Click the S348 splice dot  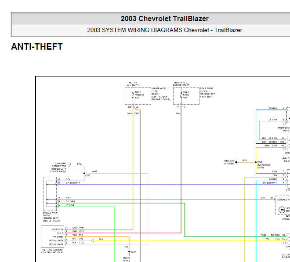tap(256, 162)
